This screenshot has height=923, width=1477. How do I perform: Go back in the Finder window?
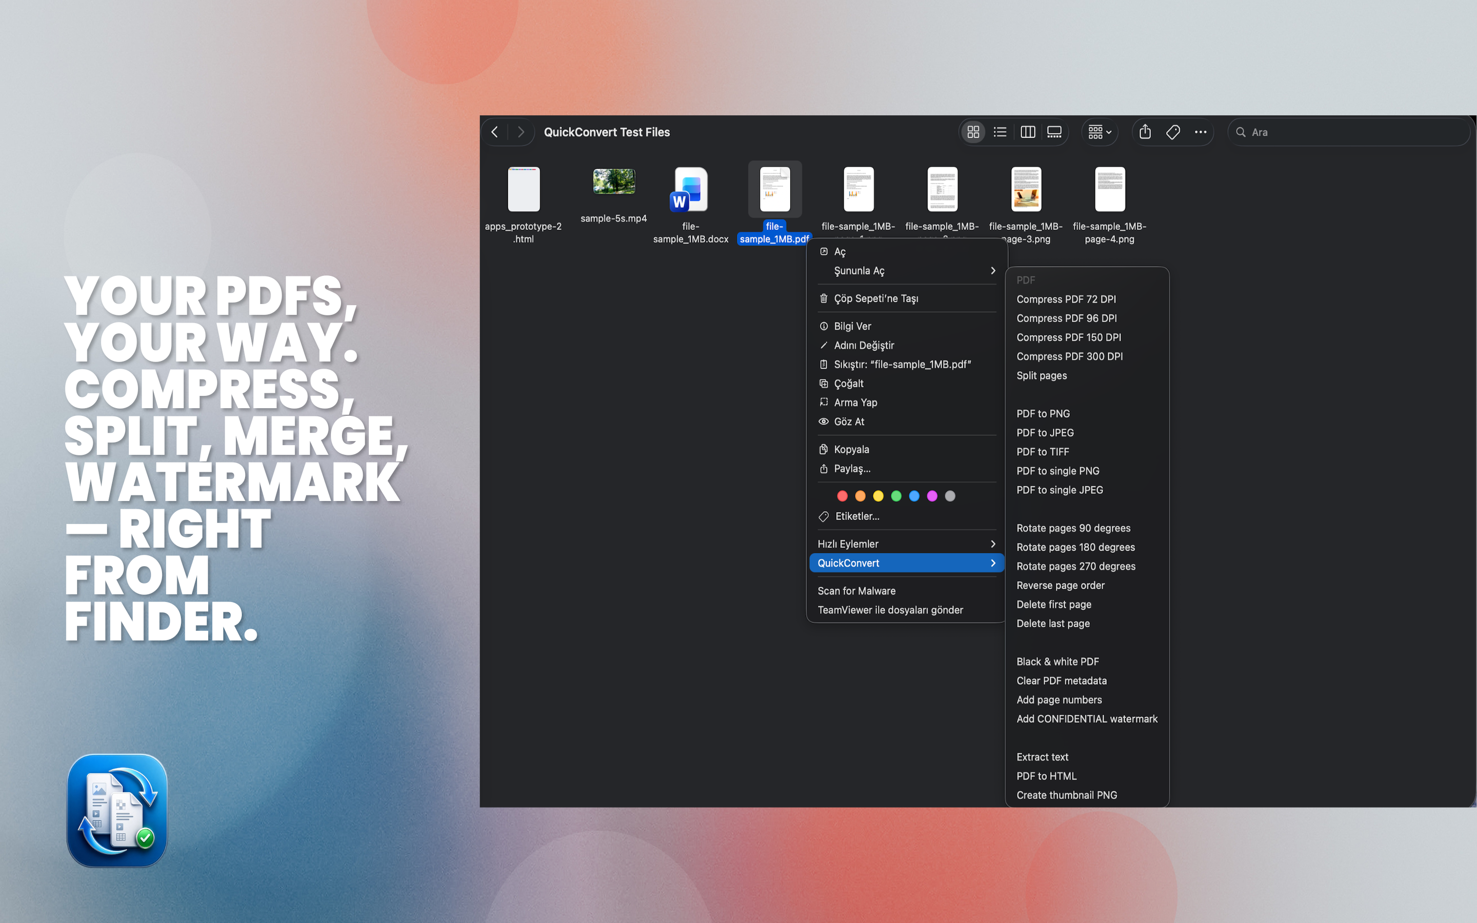495,132
